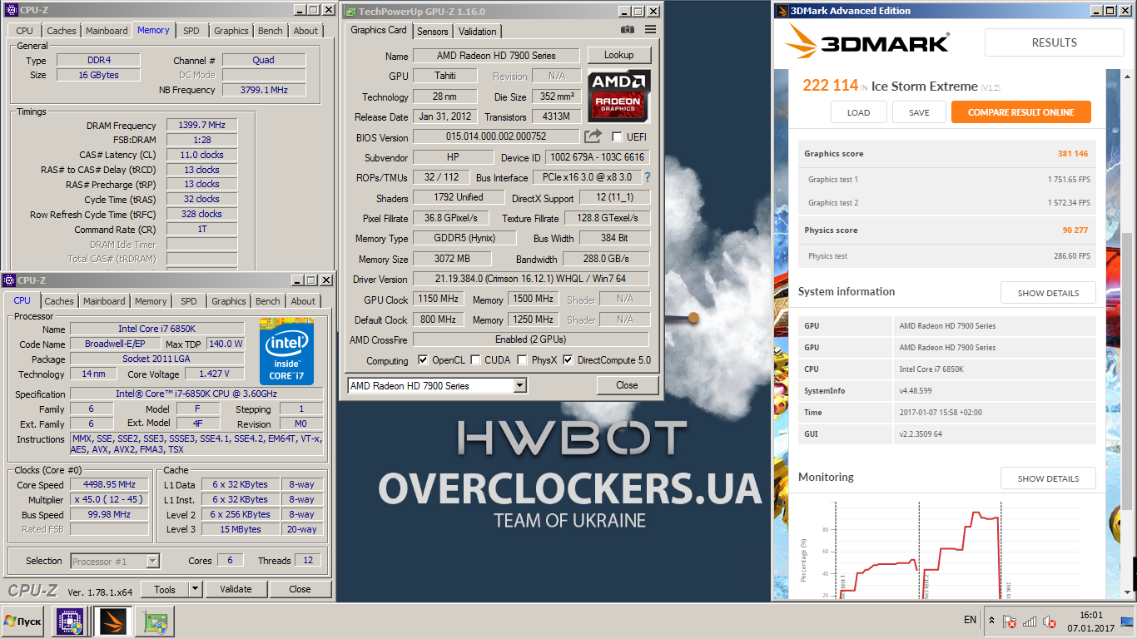Click the AMD CrossFire Enabled (2 GPUs) field
1137x639 pixels.
point(530,339)
